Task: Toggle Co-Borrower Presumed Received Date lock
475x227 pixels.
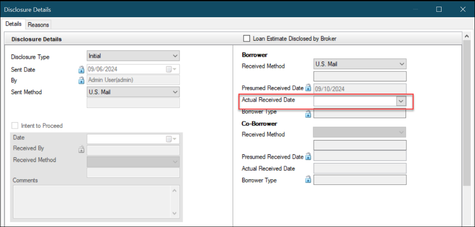Action: coord(308,157)
